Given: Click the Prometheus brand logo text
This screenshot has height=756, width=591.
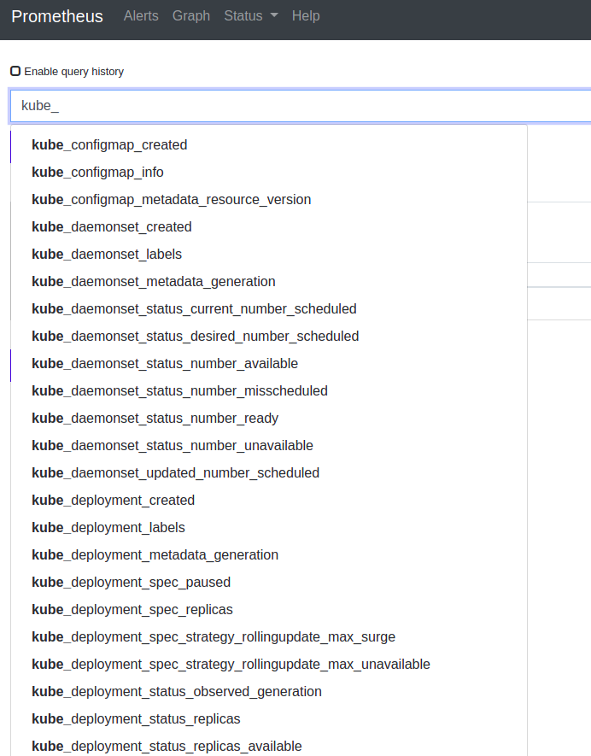Looking at the screenshot, I should [57, 16].
